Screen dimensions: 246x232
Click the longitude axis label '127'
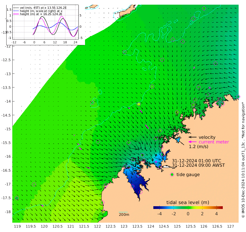[x=231, y=227]
